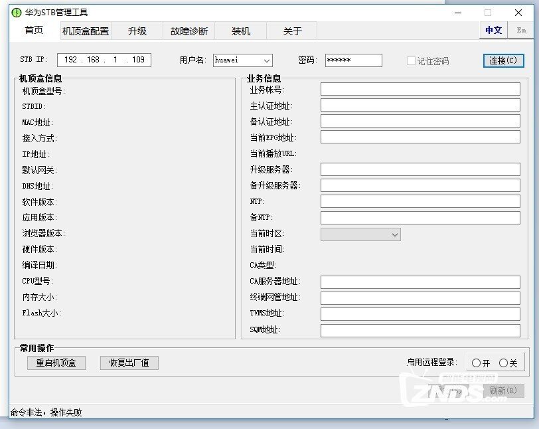This screenshot has height=429, width=539.
Task: Select the 装机 tab
Action: (x=240, y=31)
